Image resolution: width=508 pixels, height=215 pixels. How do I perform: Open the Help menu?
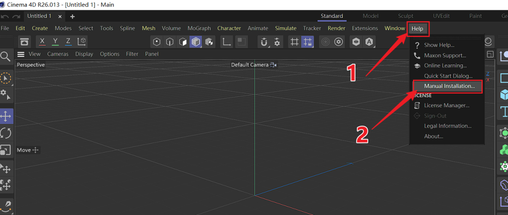coord(417,29)
